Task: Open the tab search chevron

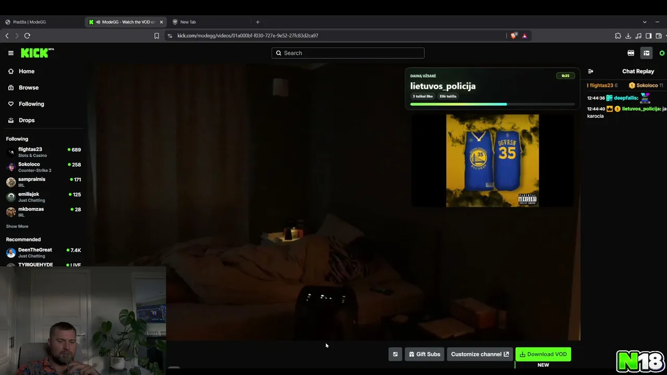Action: [x=645, y=22]
